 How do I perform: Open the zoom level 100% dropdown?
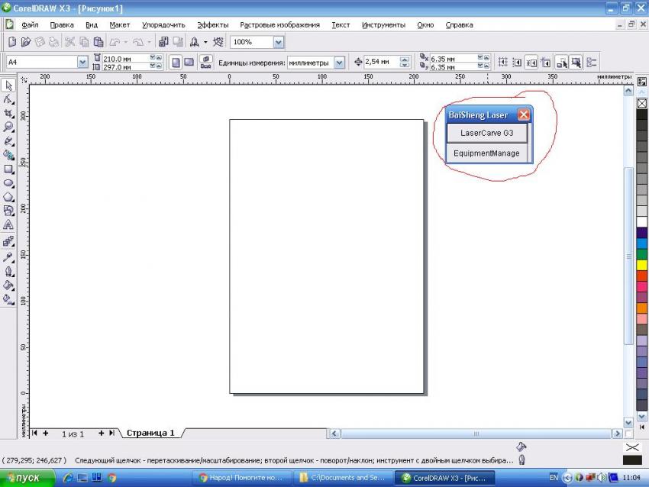click(x=279, y=43)
